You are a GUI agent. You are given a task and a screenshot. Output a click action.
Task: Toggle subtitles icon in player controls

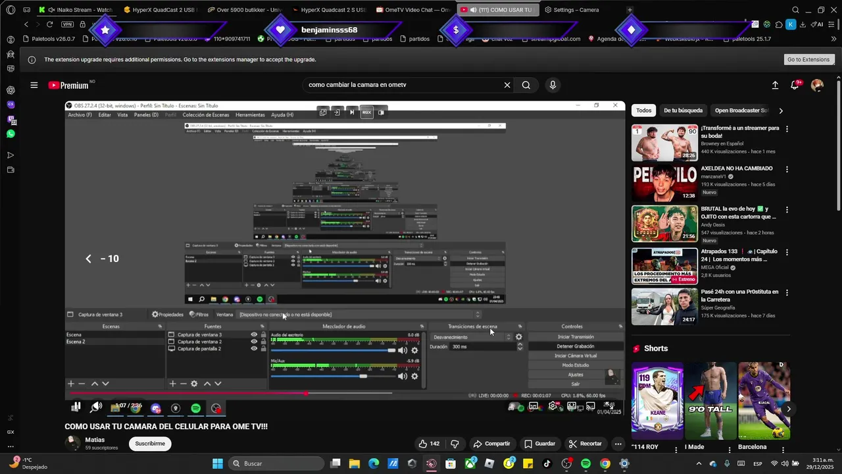pyautogui.click(x=533, y=406)
